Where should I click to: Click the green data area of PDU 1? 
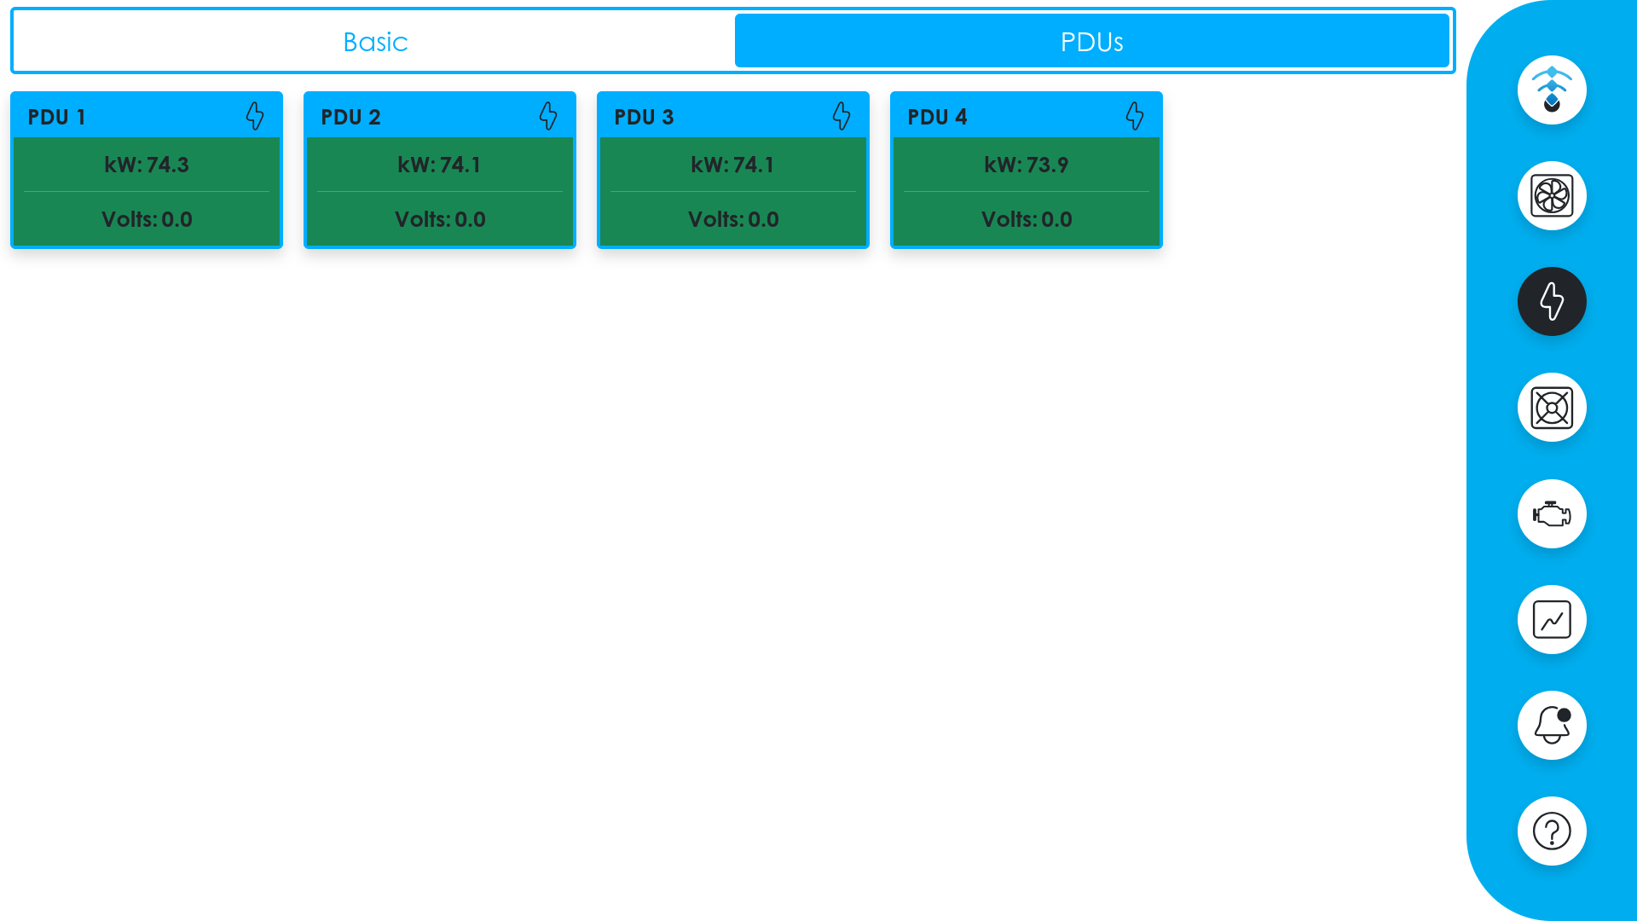(x=146, y=192)
